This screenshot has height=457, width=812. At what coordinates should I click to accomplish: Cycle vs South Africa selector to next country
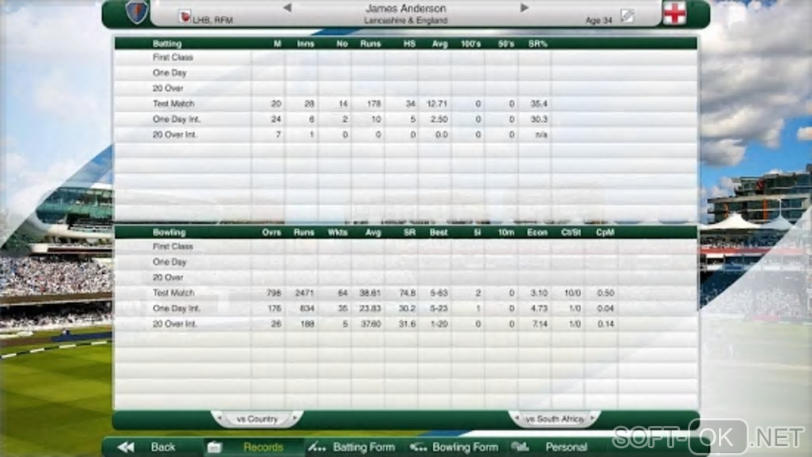[592, 418]
